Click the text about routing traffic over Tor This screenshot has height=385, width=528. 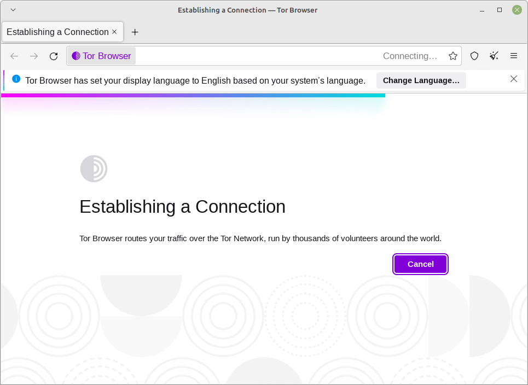(260, 238)
